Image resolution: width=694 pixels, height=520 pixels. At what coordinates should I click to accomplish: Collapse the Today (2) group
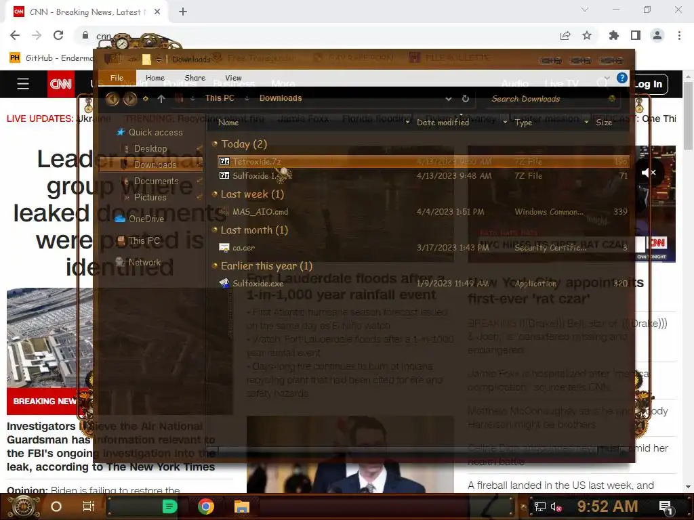(215, 144)
